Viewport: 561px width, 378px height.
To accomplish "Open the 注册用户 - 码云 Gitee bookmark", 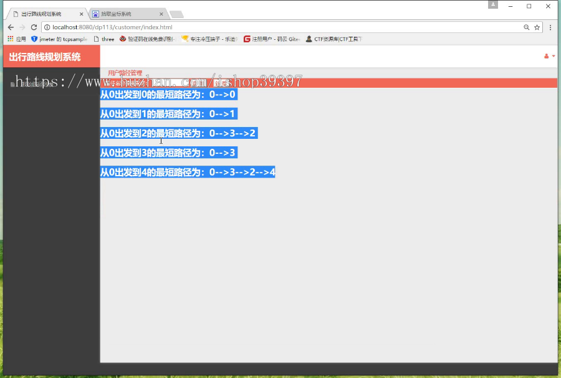I will pos(272,39).
